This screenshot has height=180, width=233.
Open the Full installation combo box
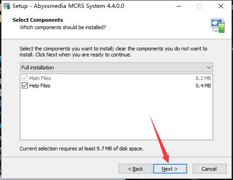click(116, 68)
